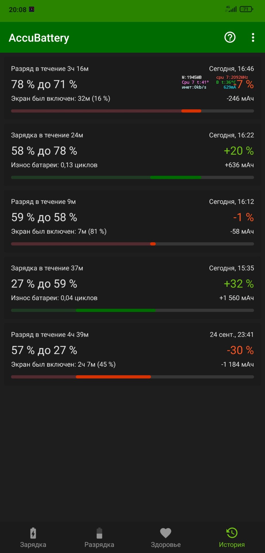Open the 57 % до 27 % discharge entry
Viewport: 265px width, 553px height.
pyautogui.click(x=132, y=355)
